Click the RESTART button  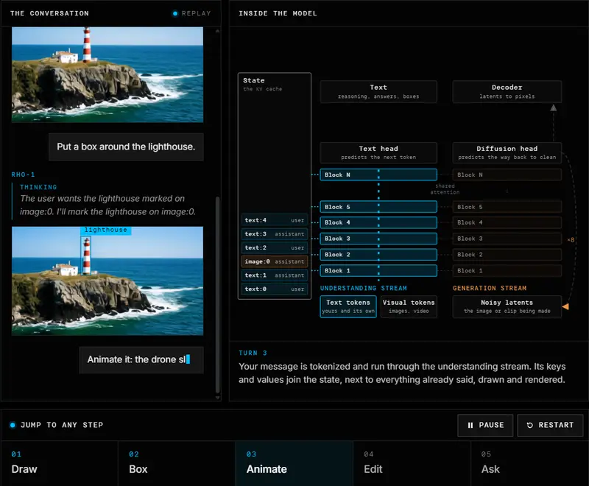coord(550,425)
